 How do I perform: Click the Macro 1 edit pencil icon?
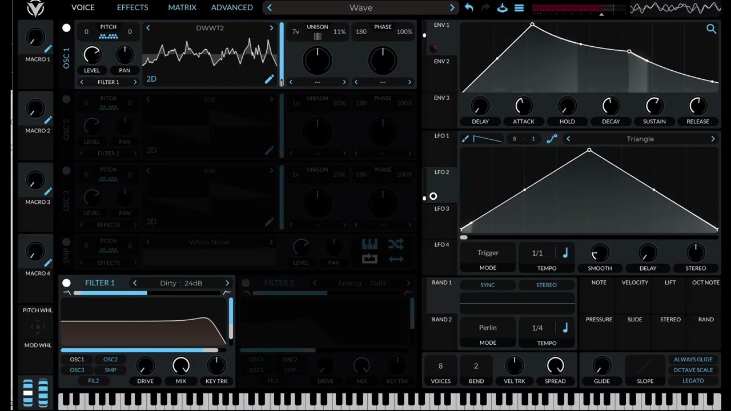48,49
